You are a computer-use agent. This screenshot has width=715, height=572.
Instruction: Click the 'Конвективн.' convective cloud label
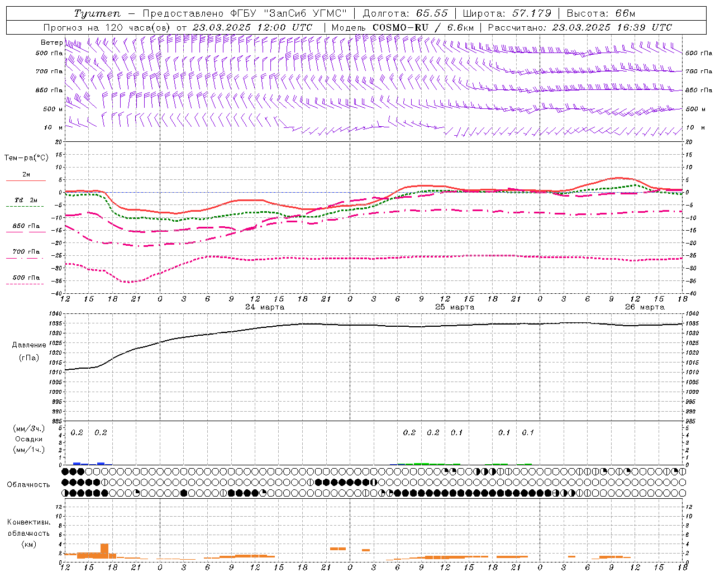click(x=28, y=522)
